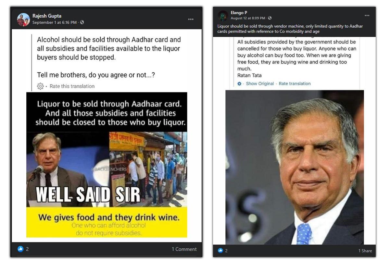Click Rate translation in Elango P's post

point(295,84)
